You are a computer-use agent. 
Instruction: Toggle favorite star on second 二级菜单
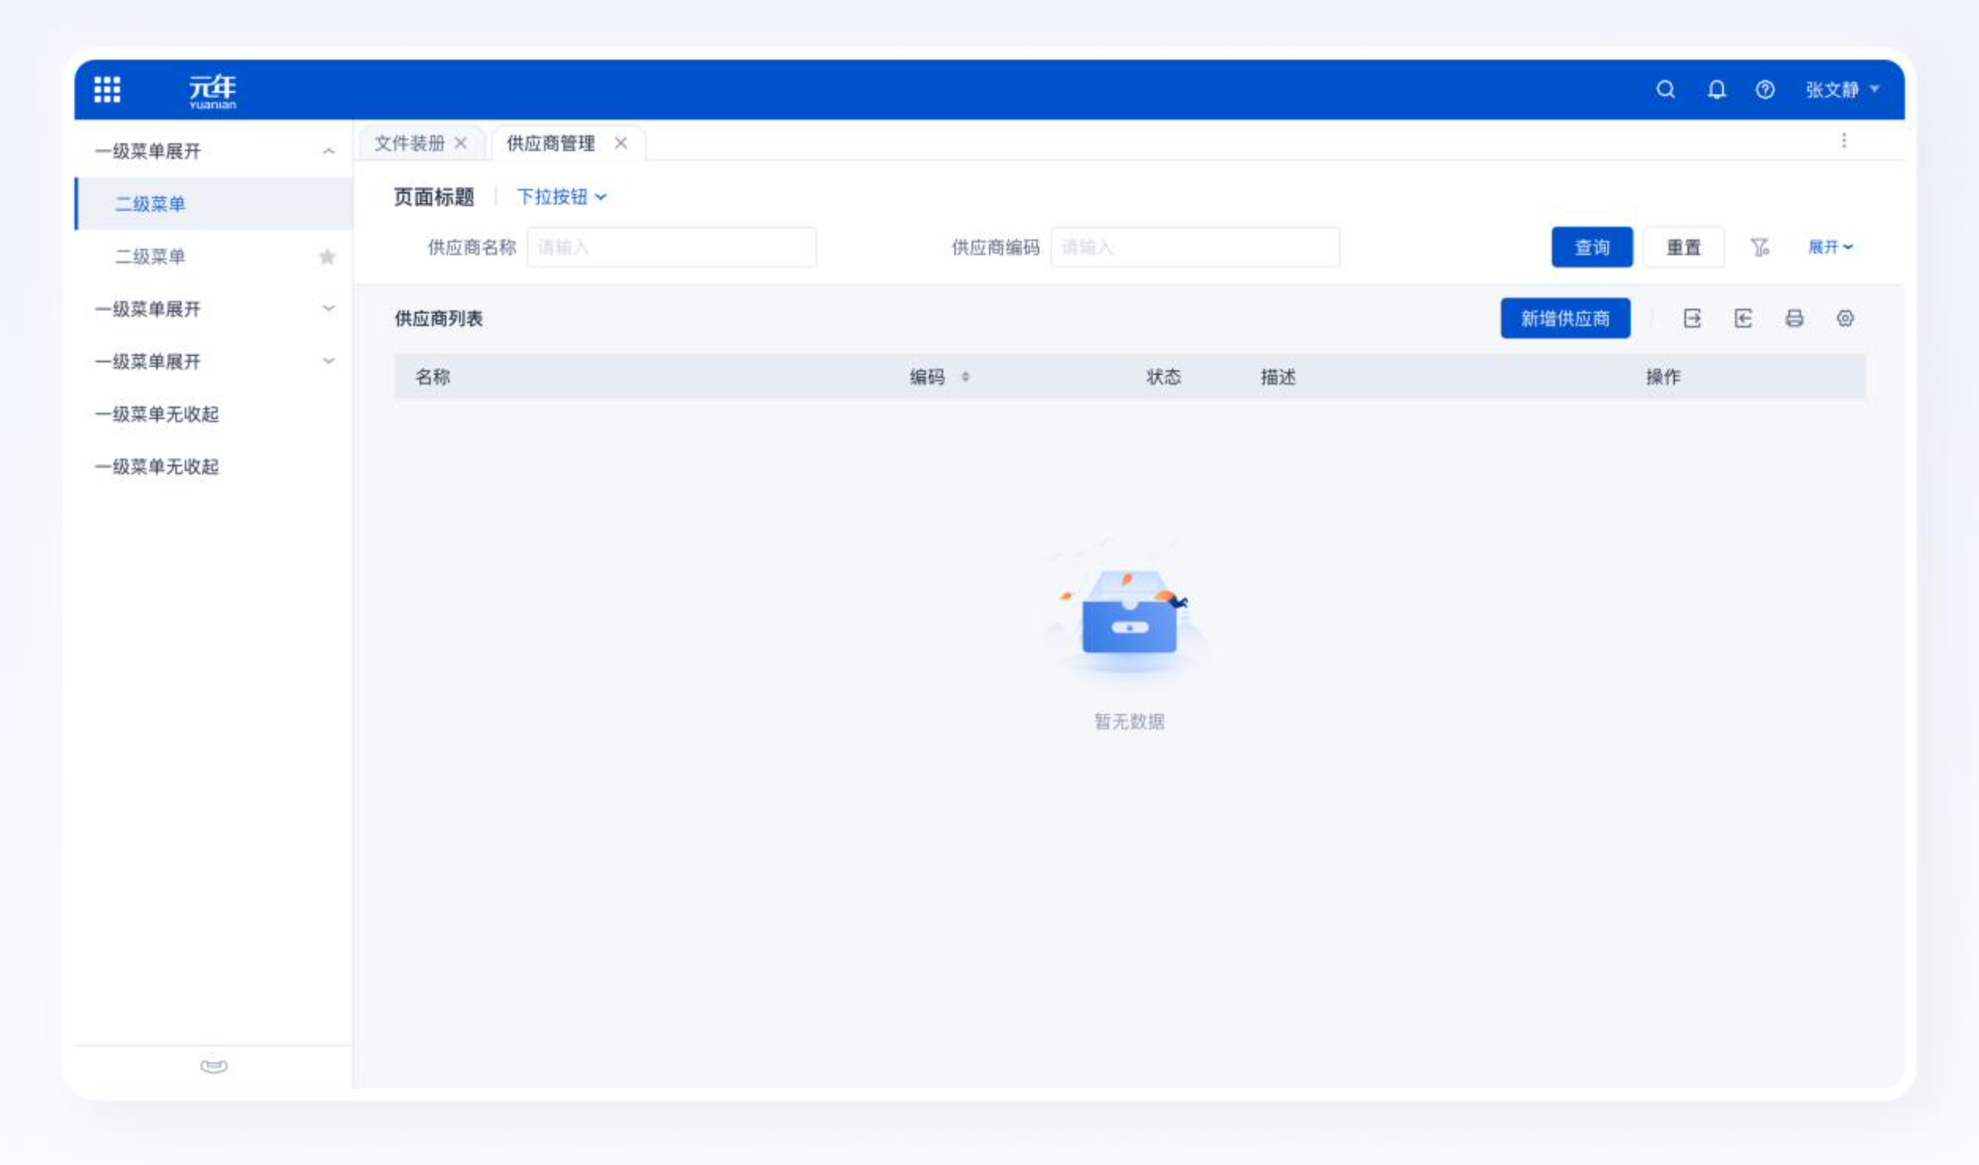pos(327,257)
